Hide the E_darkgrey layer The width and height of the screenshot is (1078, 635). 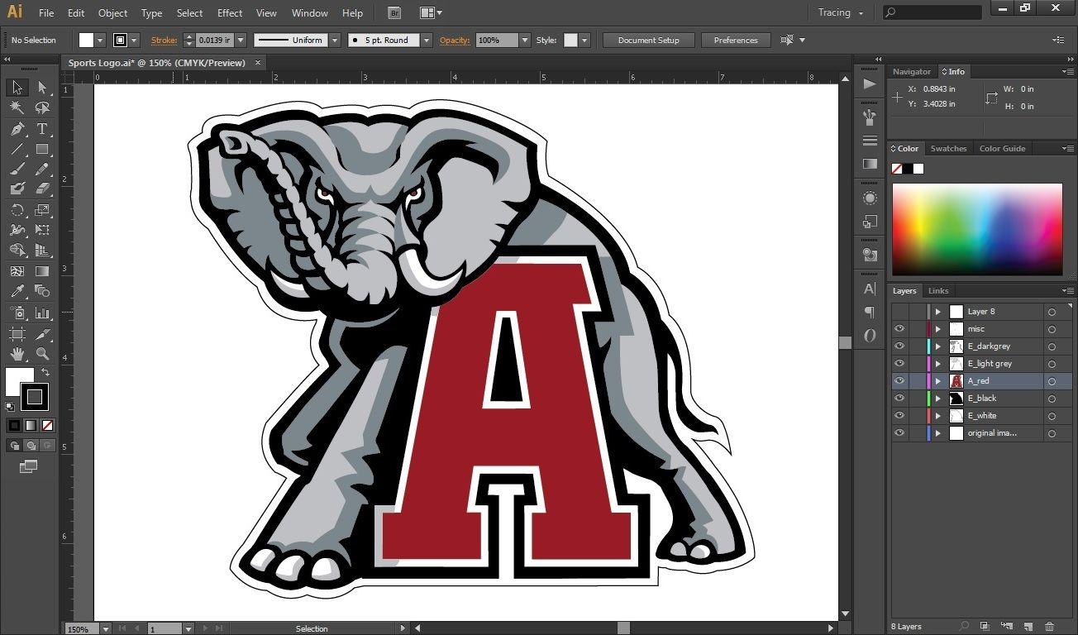pos(899,346)
